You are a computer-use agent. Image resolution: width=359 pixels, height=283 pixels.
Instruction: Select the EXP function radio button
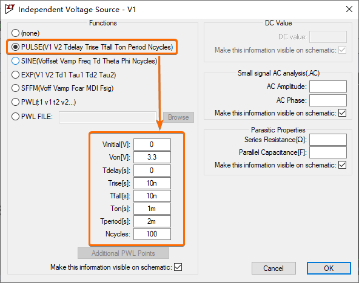(x=15, y=74)
